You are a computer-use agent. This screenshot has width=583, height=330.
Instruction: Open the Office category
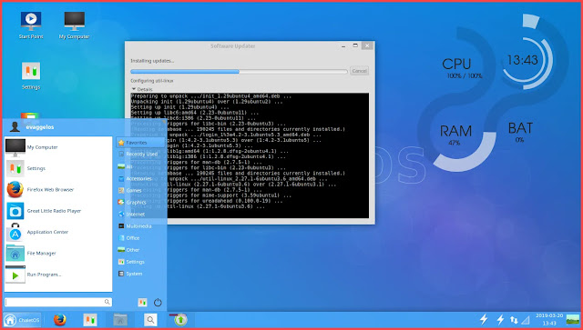click(x=140, y=238)
